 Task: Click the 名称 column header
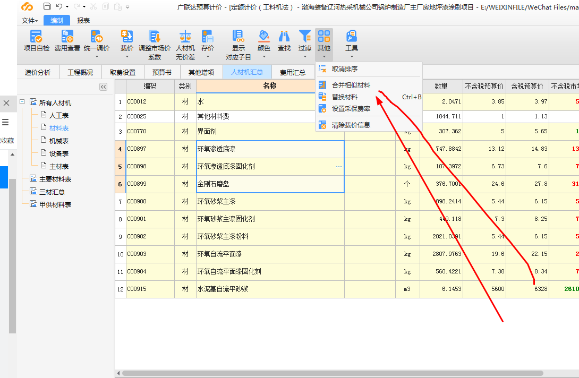(269, 86)
